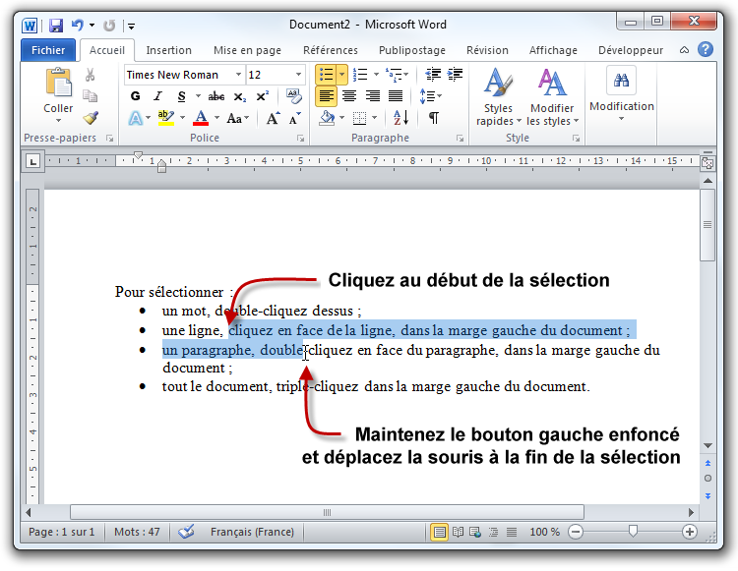Align the text to the right
Image resolution: width=738 pixels, height=571 pixels.
click(x=372, y=96)
